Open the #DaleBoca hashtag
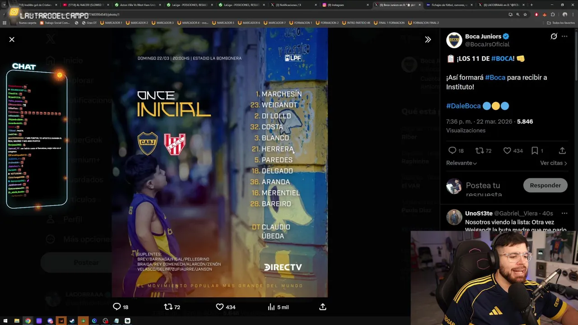The height and width of the screenshot is (325, 578). (463, 106)
